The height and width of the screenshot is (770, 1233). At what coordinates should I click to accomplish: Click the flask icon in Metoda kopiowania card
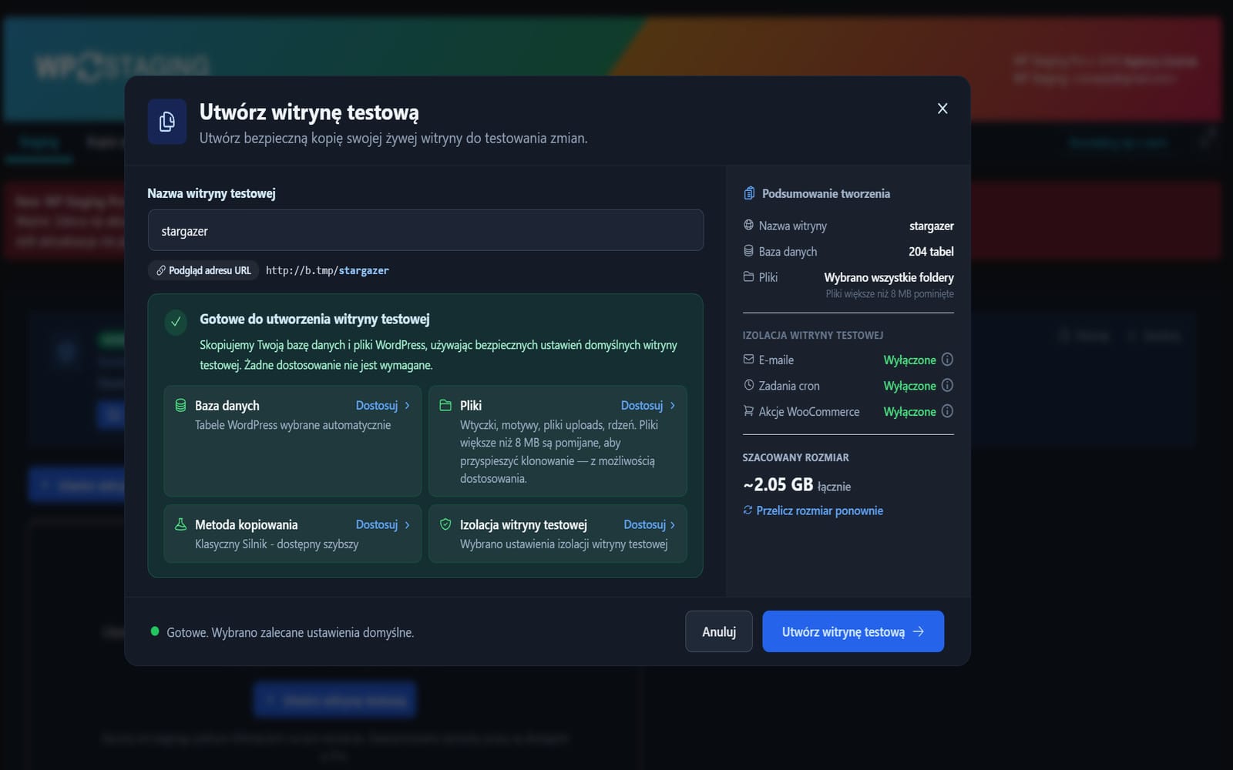[181, 524]
